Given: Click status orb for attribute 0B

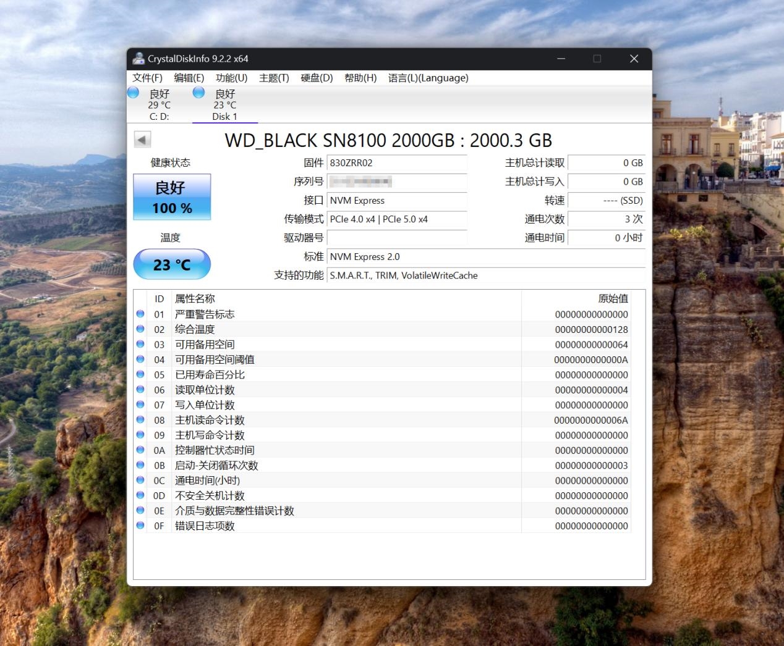Looking at the screenshot, I should pyautogui.click(x=140, y=465).
